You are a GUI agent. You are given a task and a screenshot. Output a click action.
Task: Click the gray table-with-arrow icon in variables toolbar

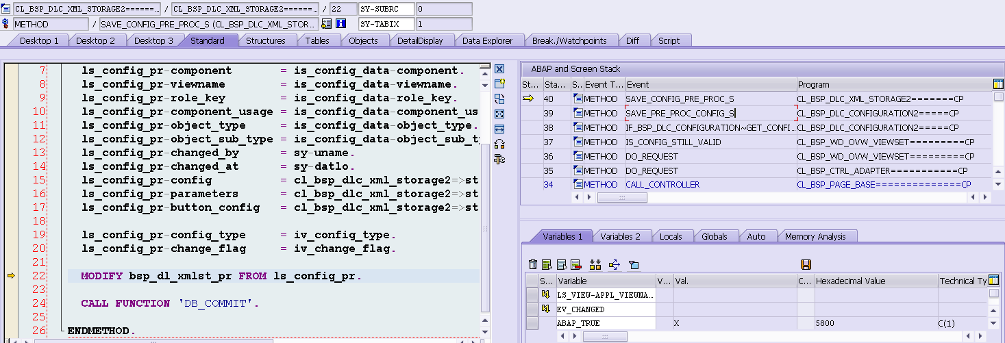pos(562,264)
